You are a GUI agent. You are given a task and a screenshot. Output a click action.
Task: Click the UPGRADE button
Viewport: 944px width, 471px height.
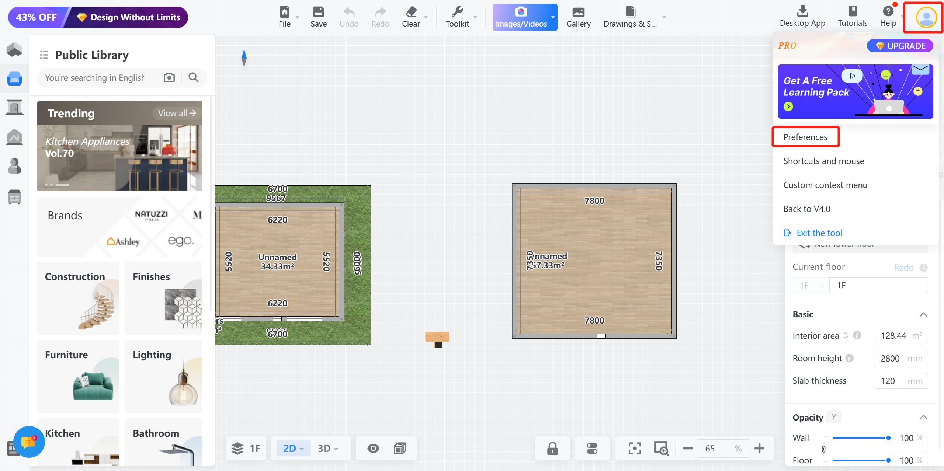pos(900,46)
